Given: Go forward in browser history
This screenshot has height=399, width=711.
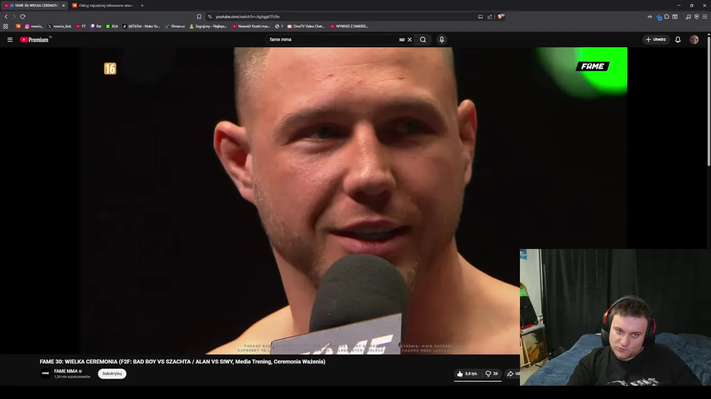Looking at the screenshot, I should pyautogui.click(x=14, y=17).
